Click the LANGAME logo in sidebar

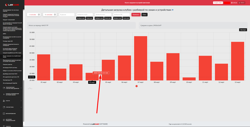[12, 5]
